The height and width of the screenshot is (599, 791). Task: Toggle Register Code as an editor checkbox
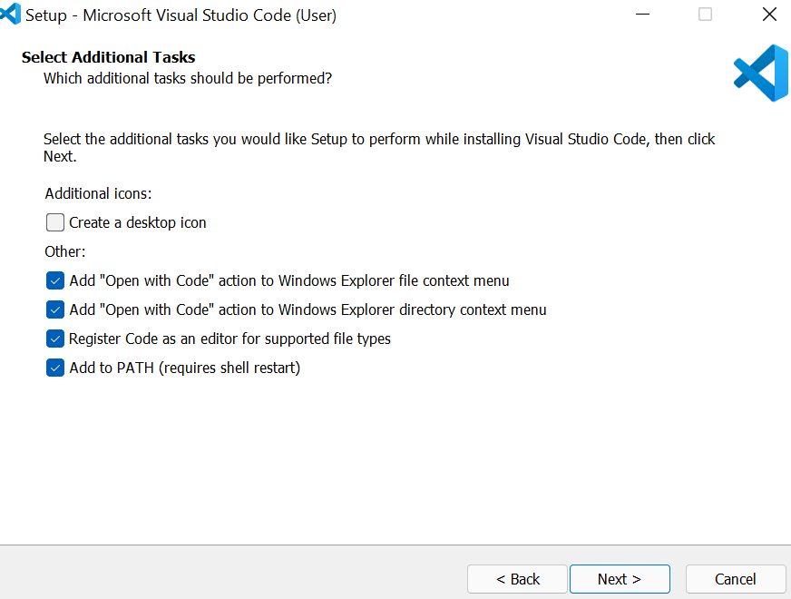[x=55, y=339]
